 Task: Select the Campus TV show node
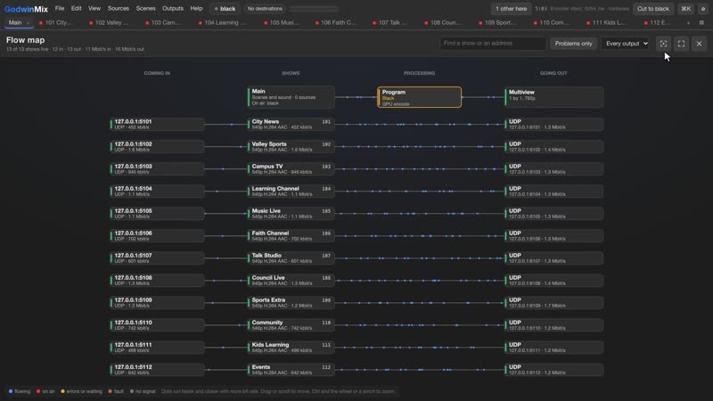pos(291,168)
